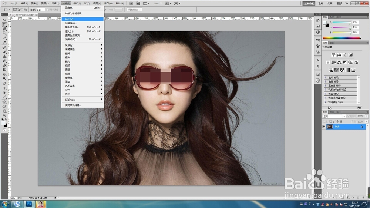Select the Rectangular Marquee tool
370x208 pixels.
[x=4, y=24]
